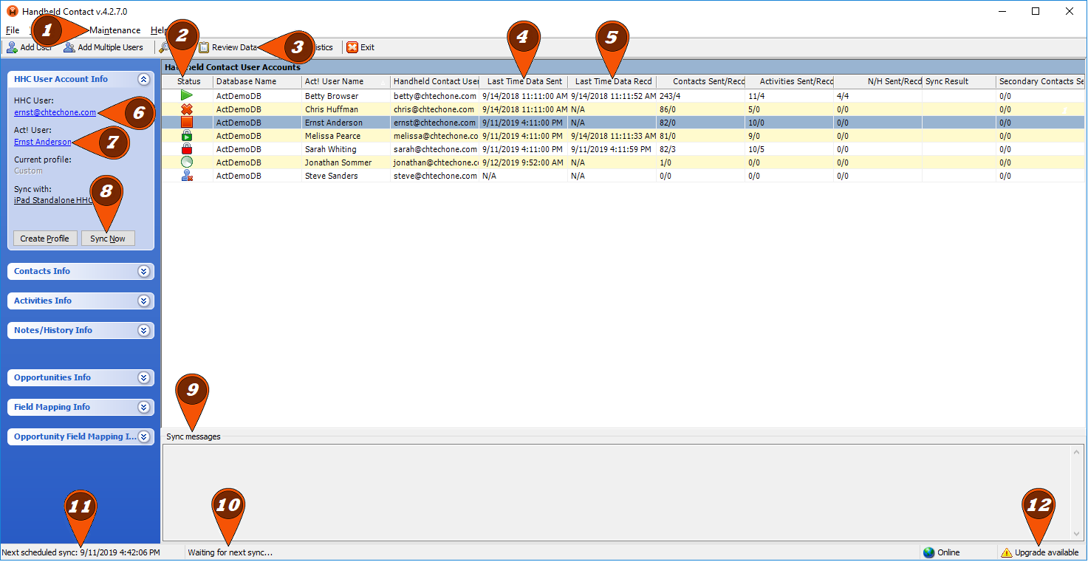Viewport: 1088px width, 562px height.
Task: Click the Online globe icon
Action: pos(929,552)
